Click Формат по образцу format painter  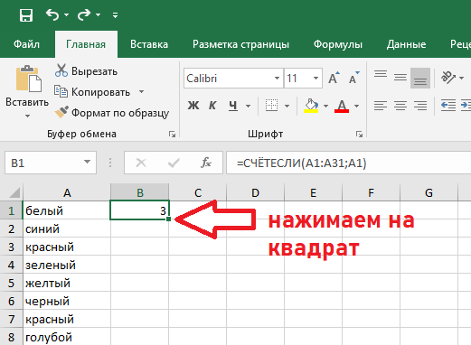click(x=112, y=113)
